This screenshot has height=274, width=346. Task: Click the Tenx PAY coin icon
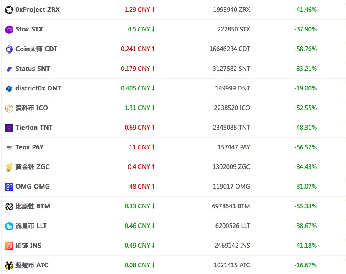(9, 147)
